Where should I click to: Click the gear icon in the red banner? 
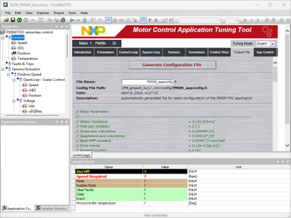(x=267, y=32)
